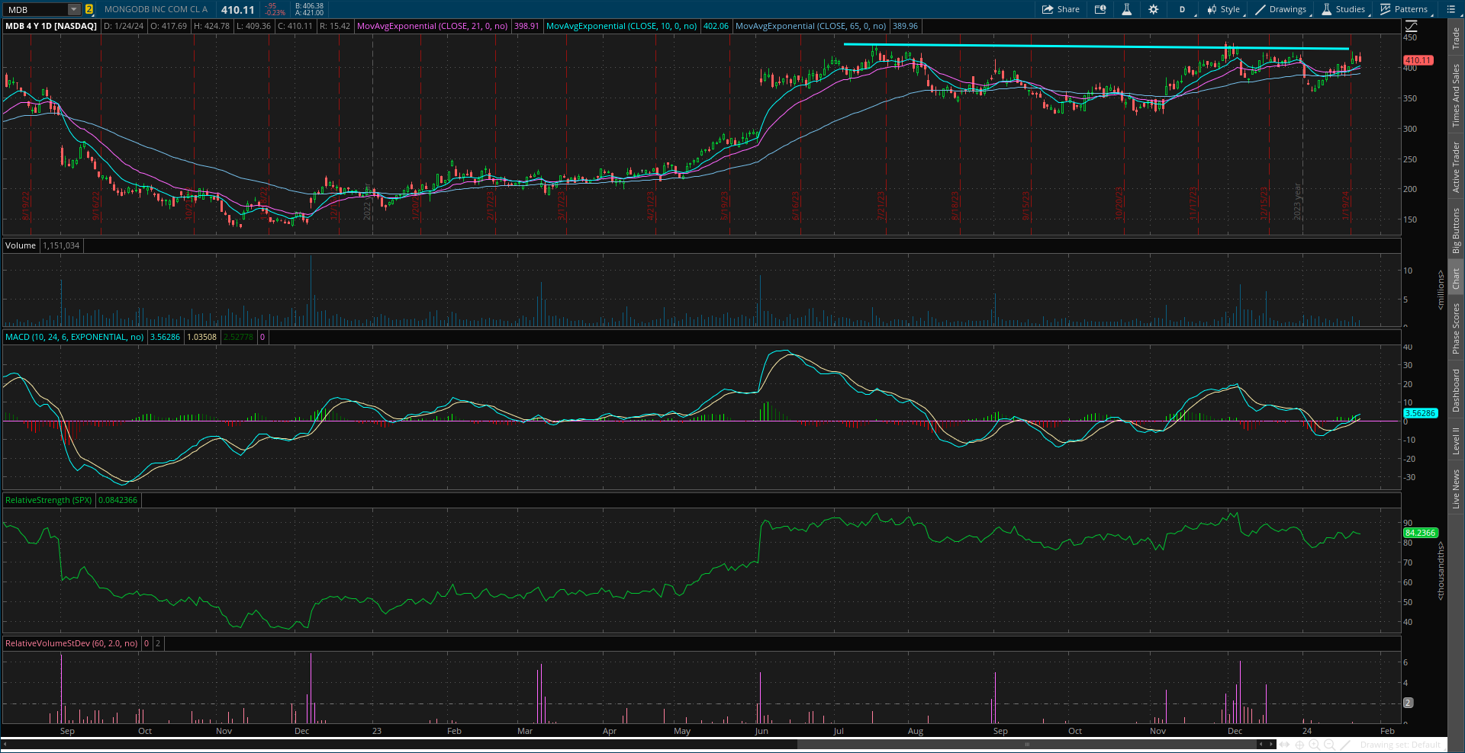Open the Edit Studies flask icon
Image resolution: width=1465 pixels, height=753 pixels.
pyautogui.click(x=1126, y=9)
